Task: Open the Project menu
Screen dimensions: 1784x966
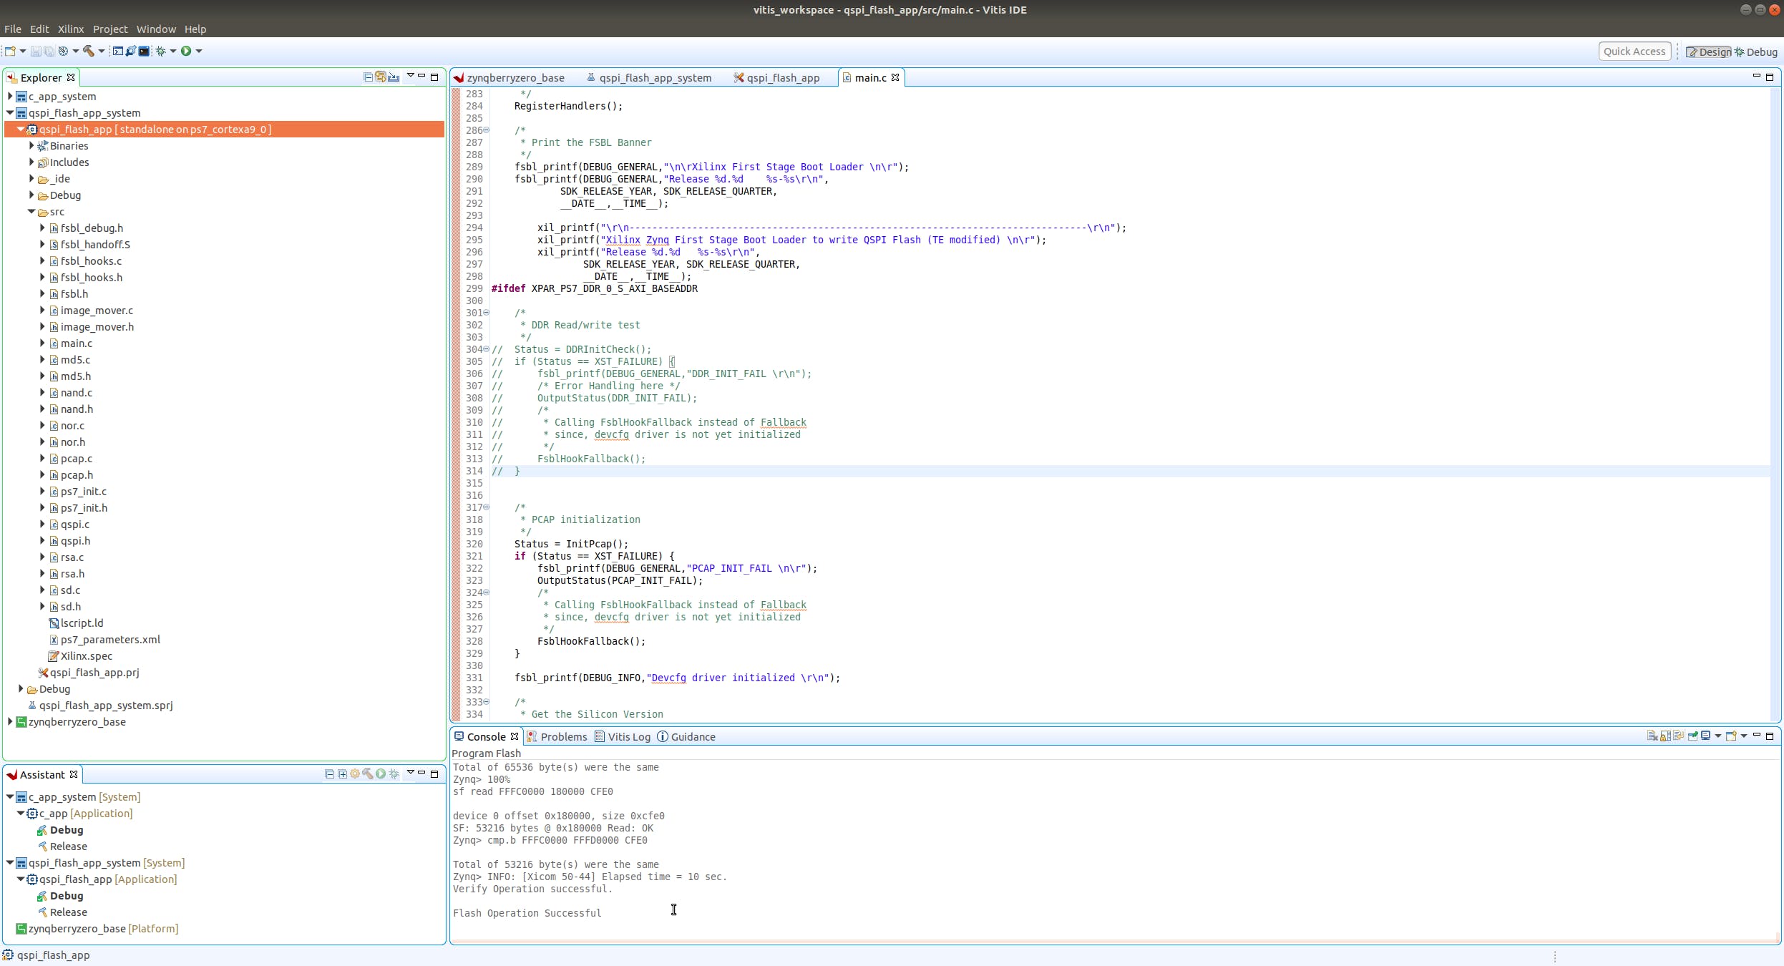Action: pyautogui.click(x=110, y=29)
